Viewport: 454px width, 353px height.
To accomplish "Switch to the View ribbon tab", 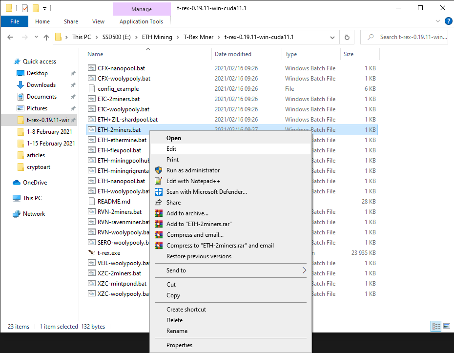I will click(x=98, y=21).
